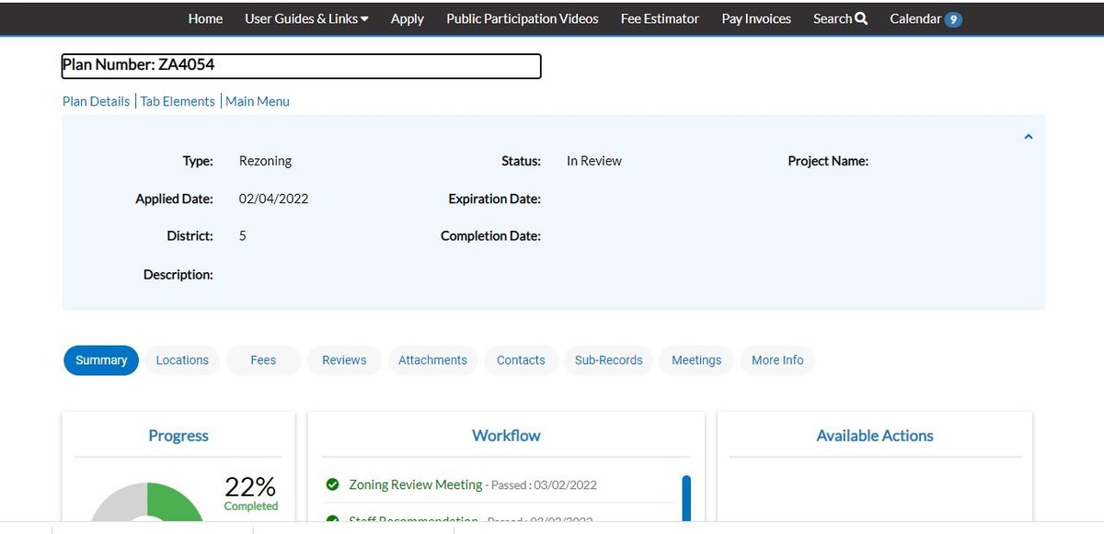1104x534 pixels.
Task: Open Calendar with 9 badge
Action: tap(926, 18)
